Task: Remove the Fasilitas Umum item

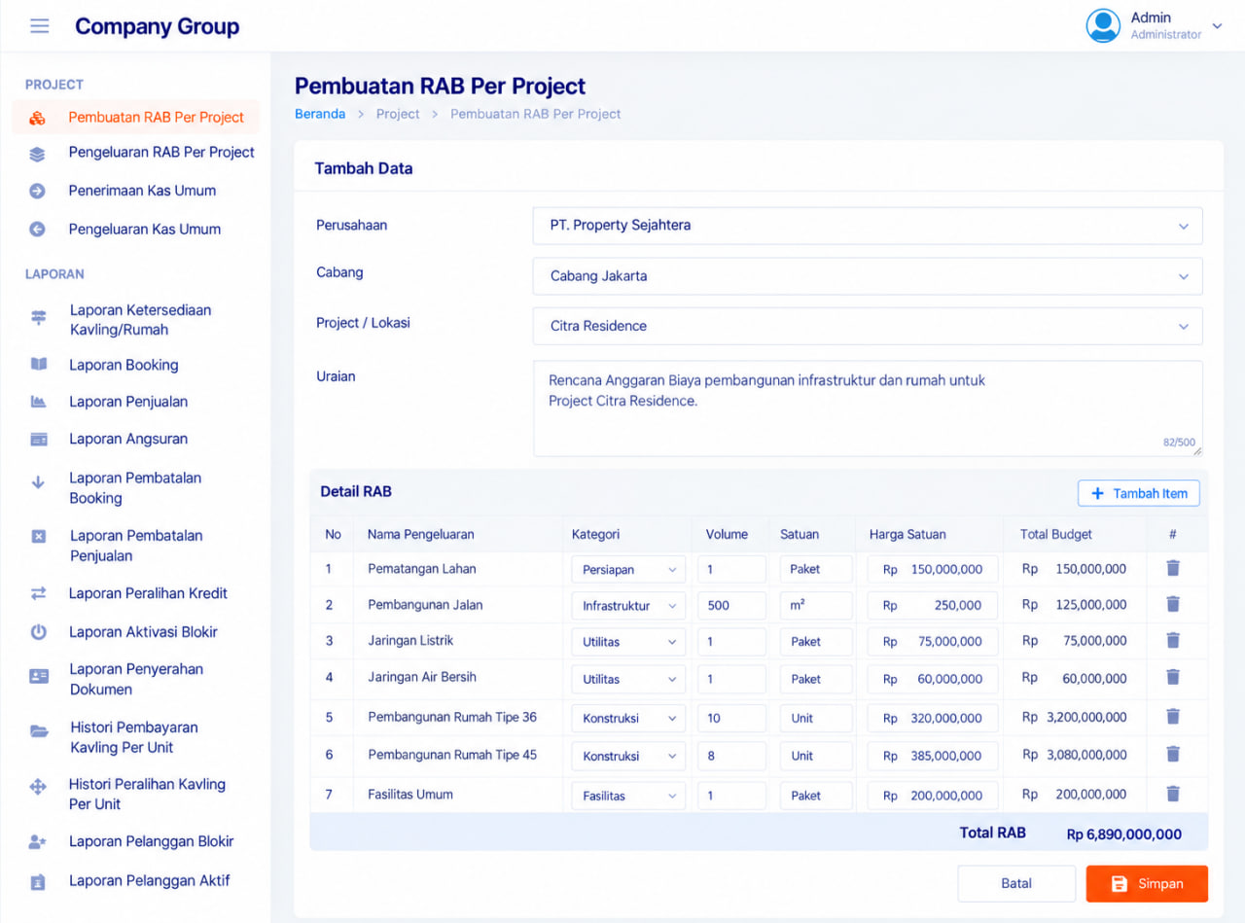Action: coord(1173,794)
